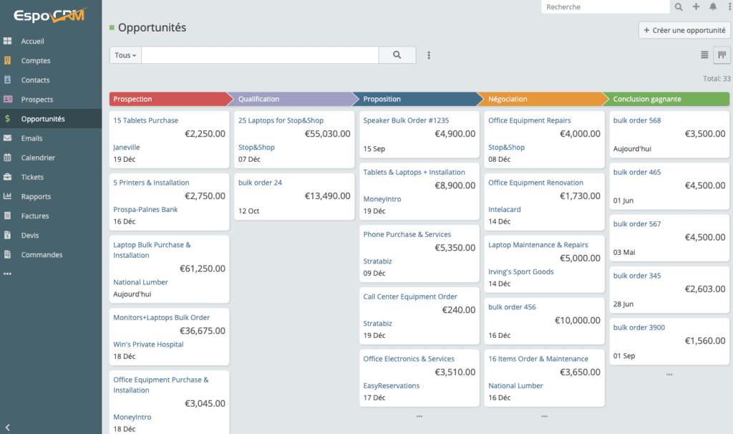Open the Tous filter dropdown
733x434 pixels.
pos(125,54)
